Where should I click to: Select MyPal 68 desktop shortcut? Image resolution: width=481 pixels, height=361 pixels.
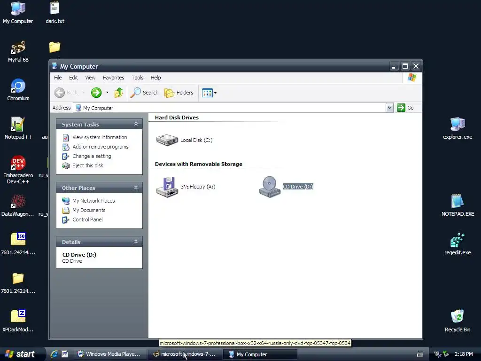point(18,51)
